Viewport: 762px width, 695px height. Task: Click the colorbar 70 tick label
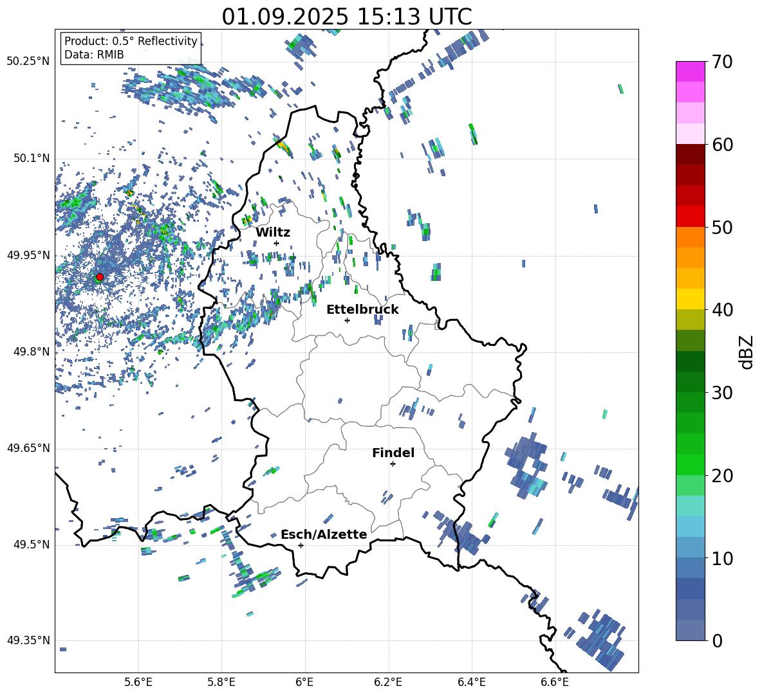[722, 62]
